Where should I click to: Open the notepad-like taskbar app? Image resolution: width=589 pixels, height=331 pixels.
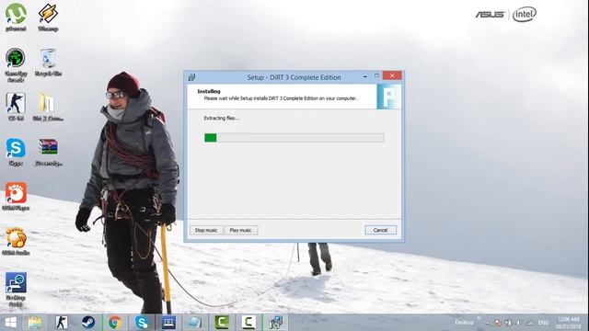click(195, 323)
